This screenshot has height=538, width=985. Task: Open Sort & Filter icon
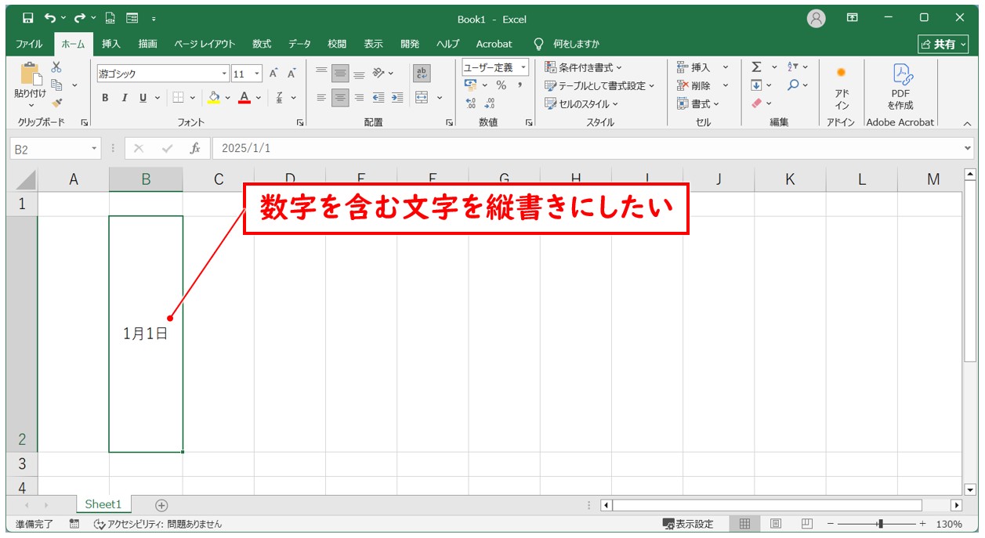tap(793, 67)
